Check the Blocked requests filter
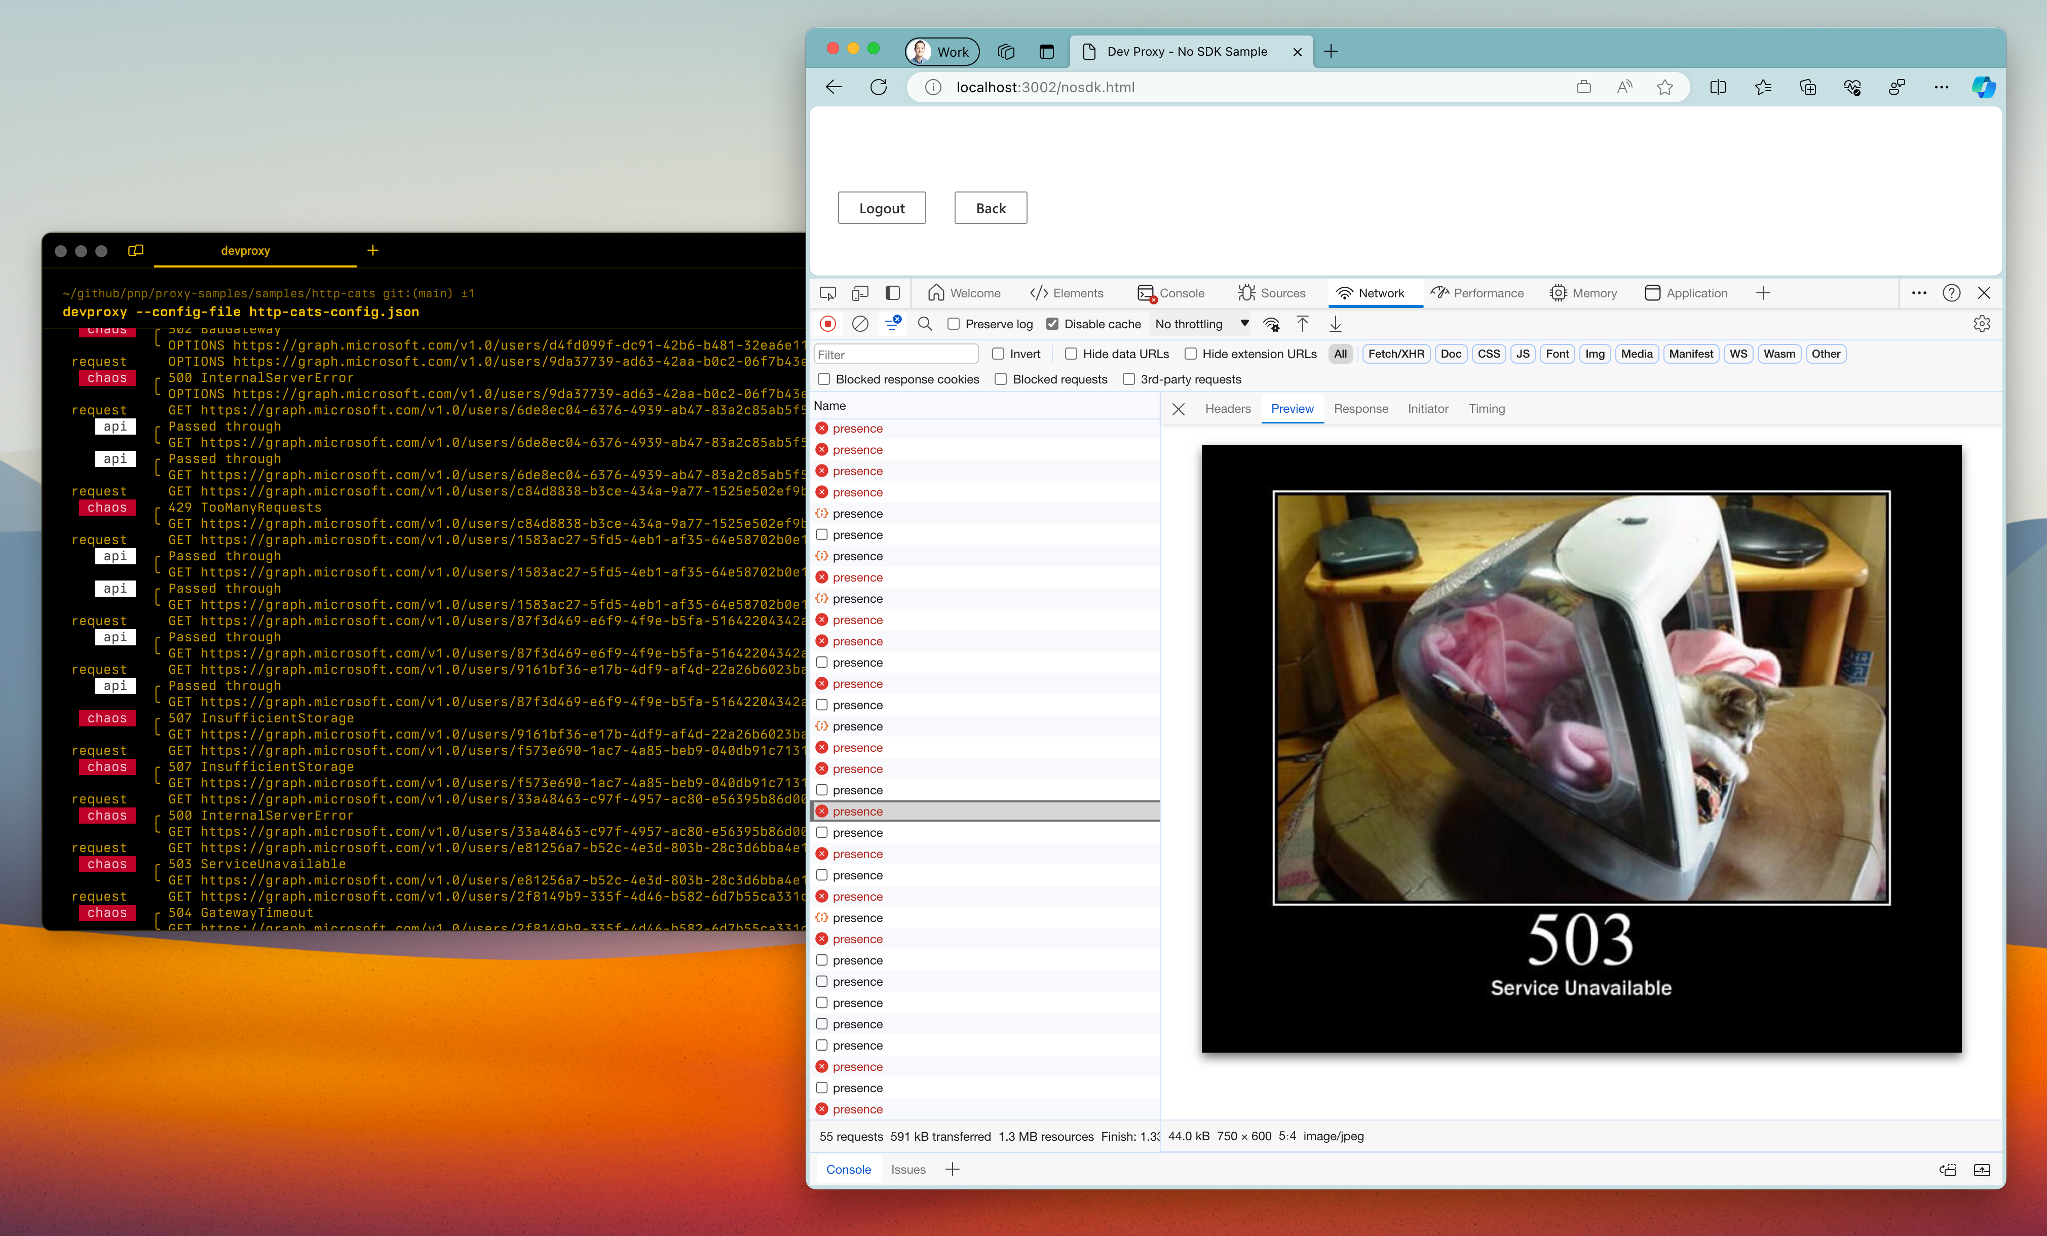The image size is (2047, 1236). click(x=1001, y=379)
